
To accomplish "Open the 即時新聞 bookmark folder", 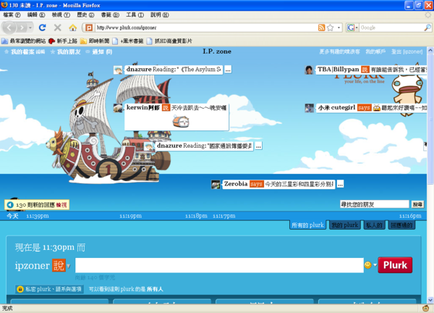I will [95, 41].
